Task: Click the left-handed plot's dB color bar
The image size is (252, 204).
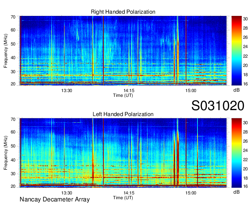Action: point(236,153)
